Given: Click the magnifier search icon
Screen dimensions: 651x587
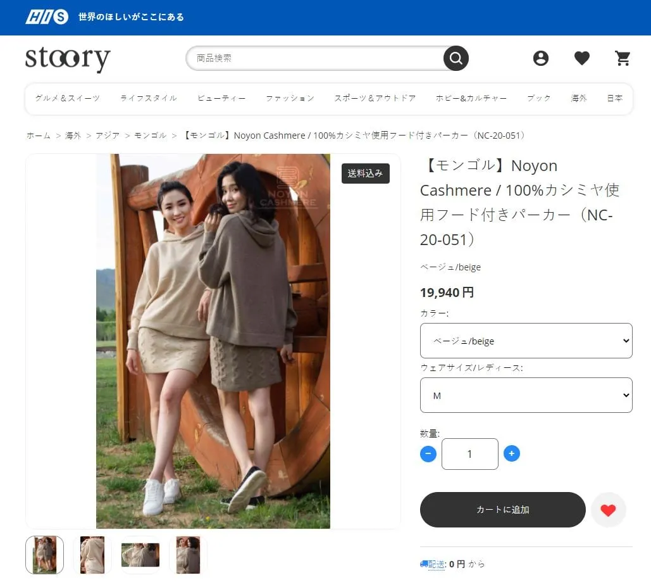Looking at the screenshot, I should (456, 58).
